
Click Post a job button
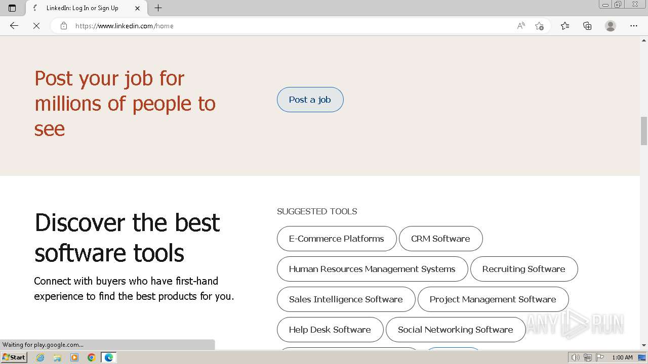pyautogui.click(x=310, y=100)
